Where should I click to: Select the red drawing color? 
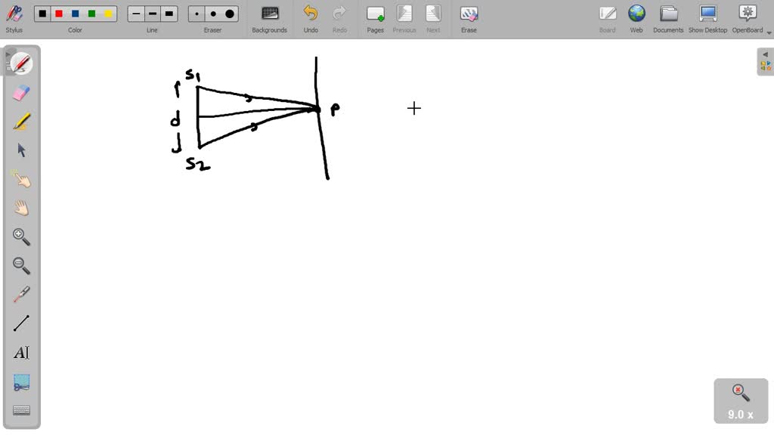59,13
